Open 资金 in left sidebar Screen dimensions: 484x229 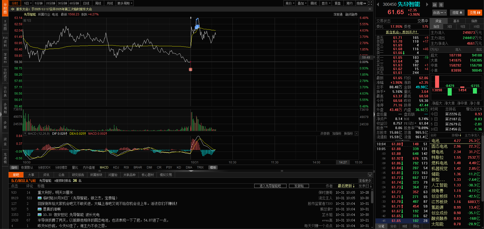tap(5, 141)
